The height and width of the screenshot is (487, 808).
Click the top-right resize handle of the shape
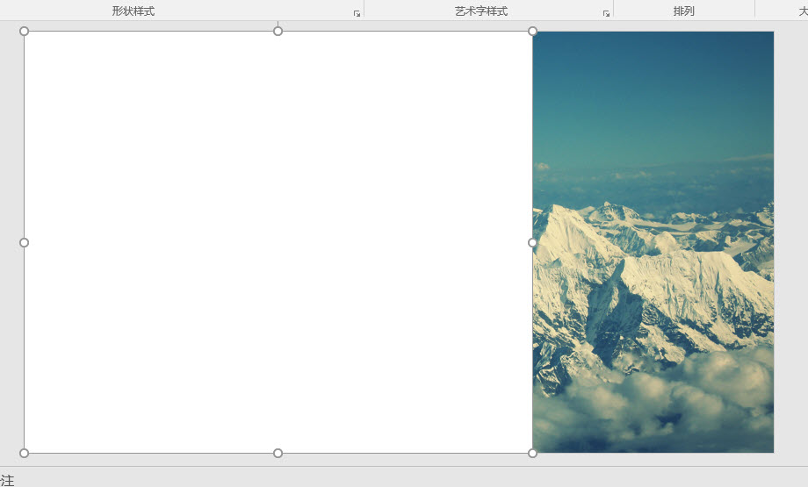tap(532, 32)
